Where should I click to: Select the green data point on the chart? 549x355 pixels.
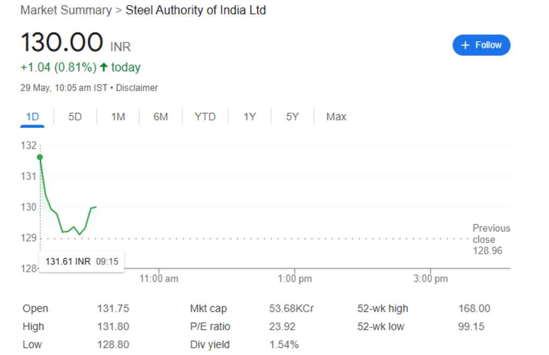click(40, 157)
